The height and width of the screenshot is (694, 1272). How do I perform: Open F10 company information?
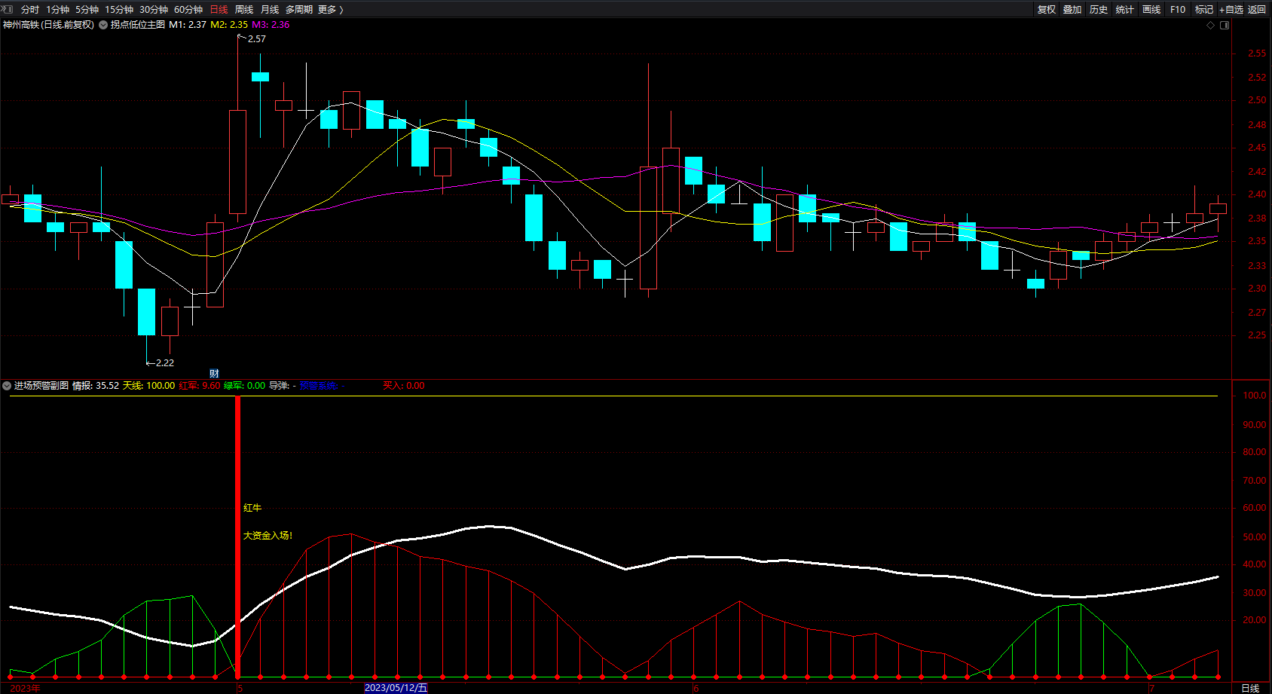(1178, 9)
